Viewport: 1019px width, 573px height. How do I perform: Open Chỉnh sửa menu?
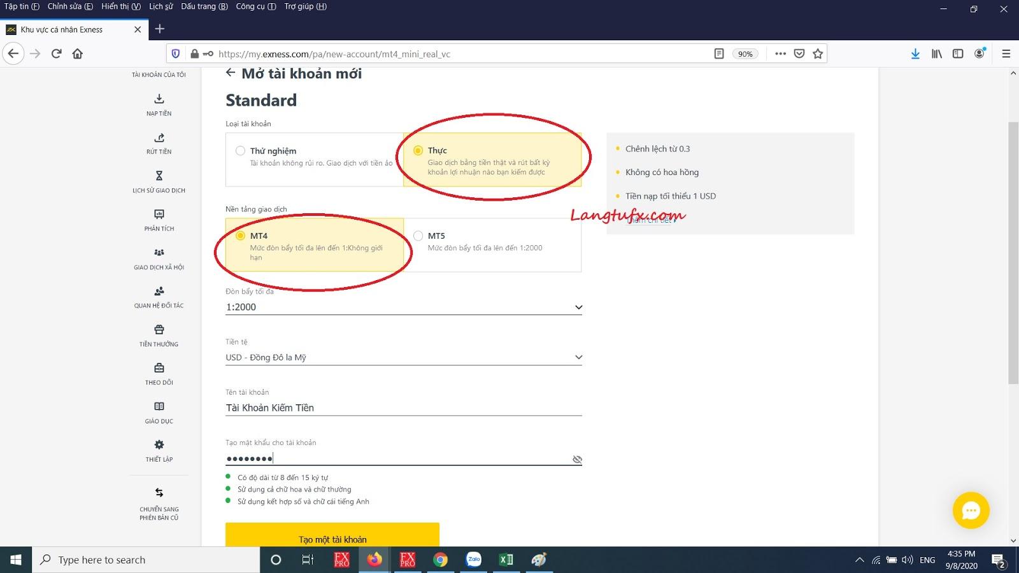tap(70, 6)
